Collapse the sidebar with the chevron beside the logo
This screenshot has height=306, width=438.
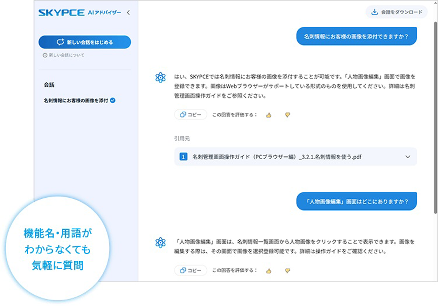point(128,13)
